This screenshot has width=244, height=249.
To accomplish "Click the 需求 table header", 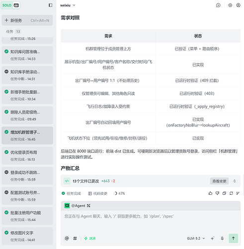I will [108, 36].
